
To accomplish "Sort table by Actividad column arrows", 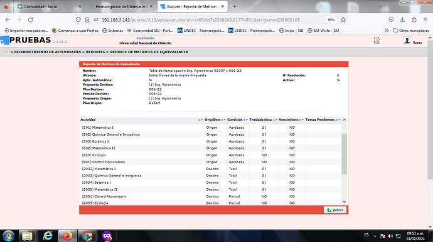I will click(200, 120).
